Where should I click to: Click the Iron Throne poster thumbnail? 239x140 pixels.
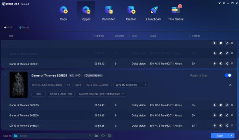18,85
